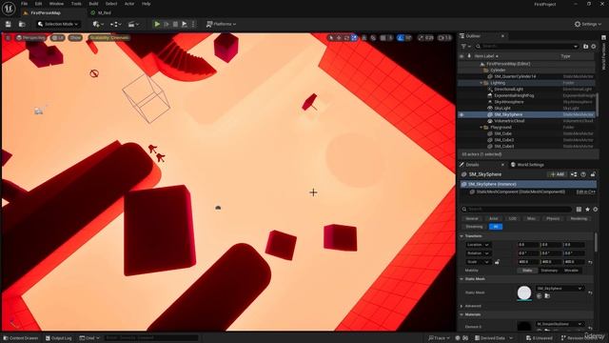This screenshot has height=343, width=609.
Task: Set Mobility to Movable
Action: 571,271
